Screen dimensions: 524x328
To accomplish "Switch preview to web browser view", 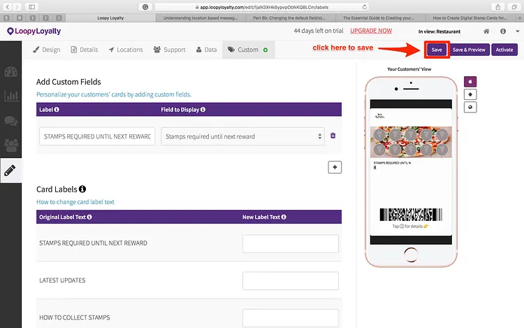I will 470,107.
